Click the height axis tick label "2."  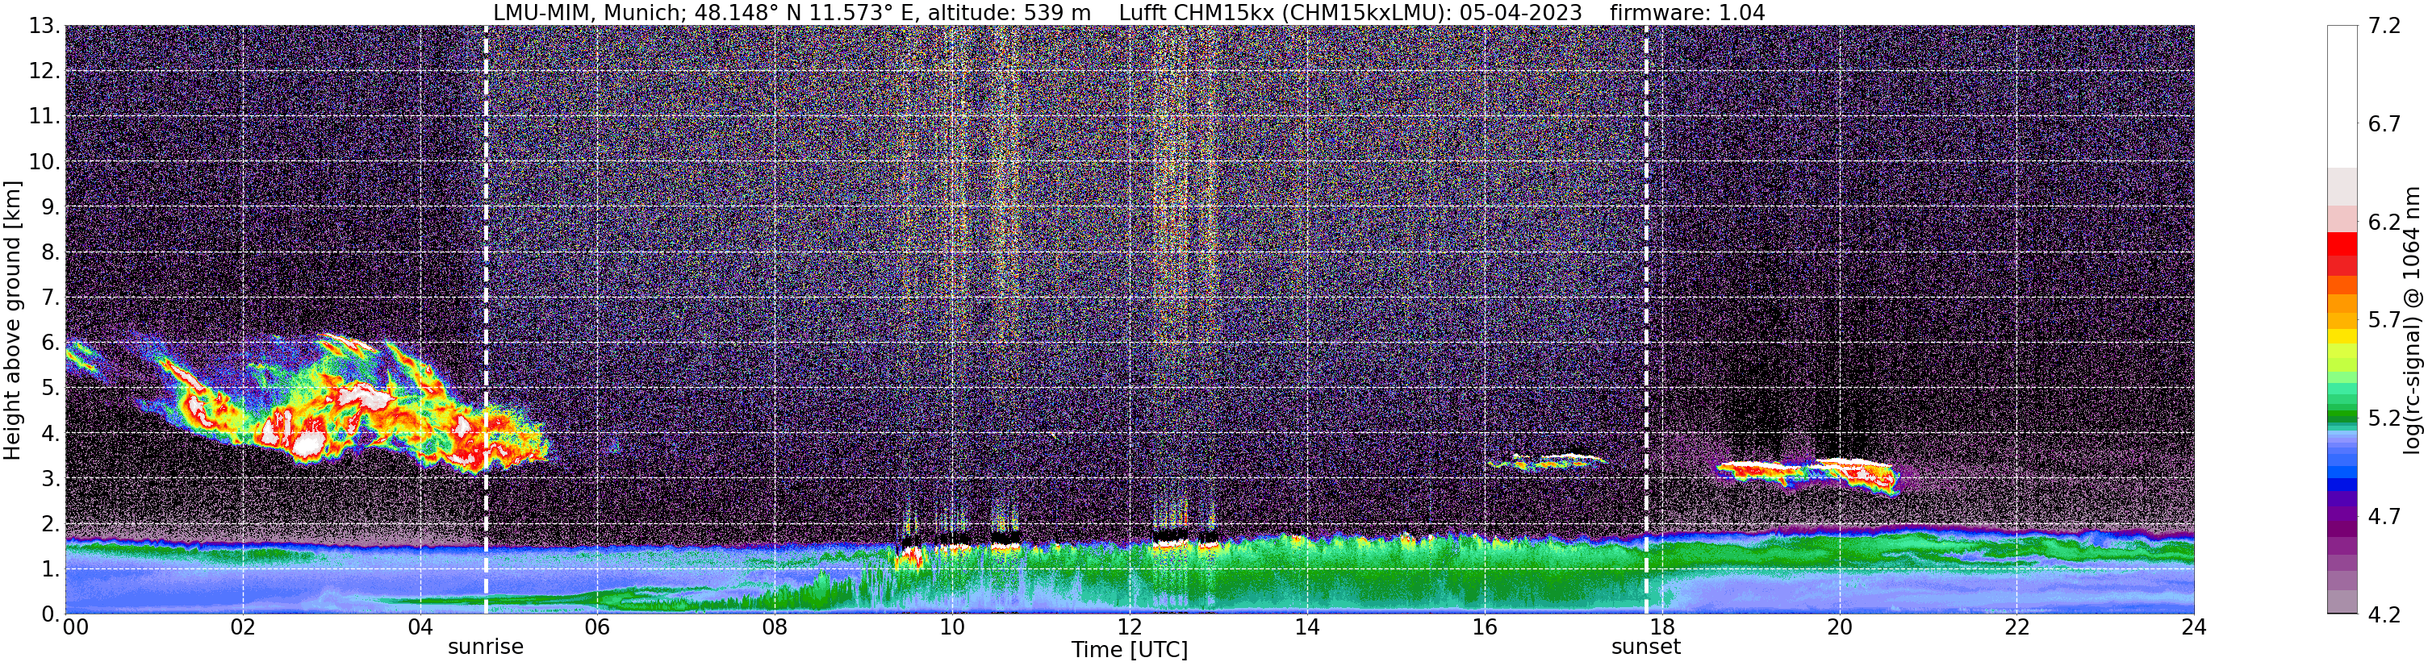(x=51, y=524)
